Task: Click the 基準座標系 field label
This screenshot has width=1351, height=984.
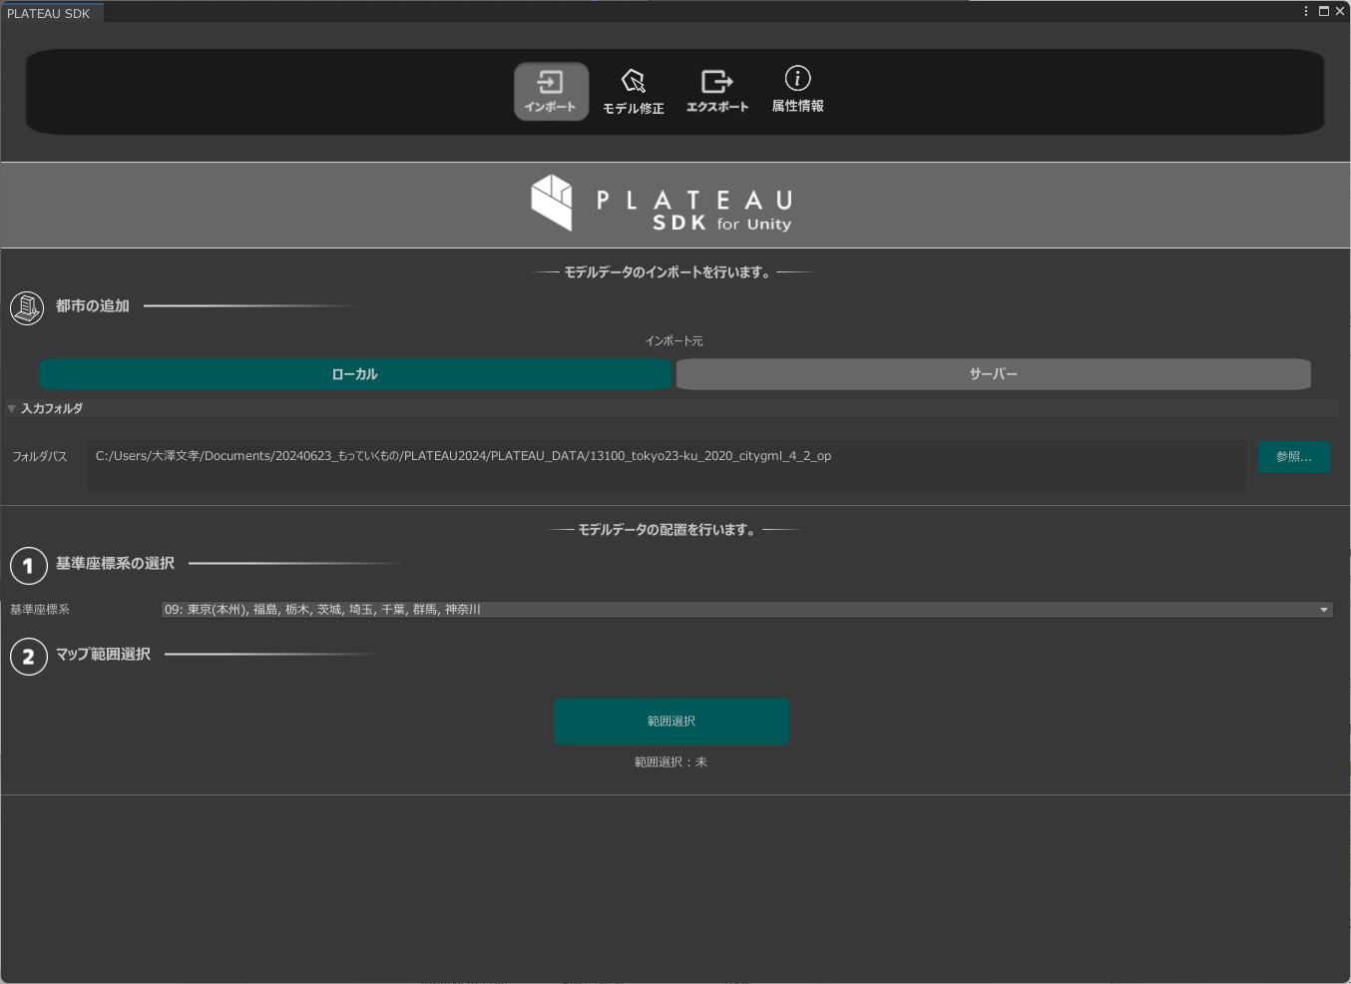Action: [40, 610]
